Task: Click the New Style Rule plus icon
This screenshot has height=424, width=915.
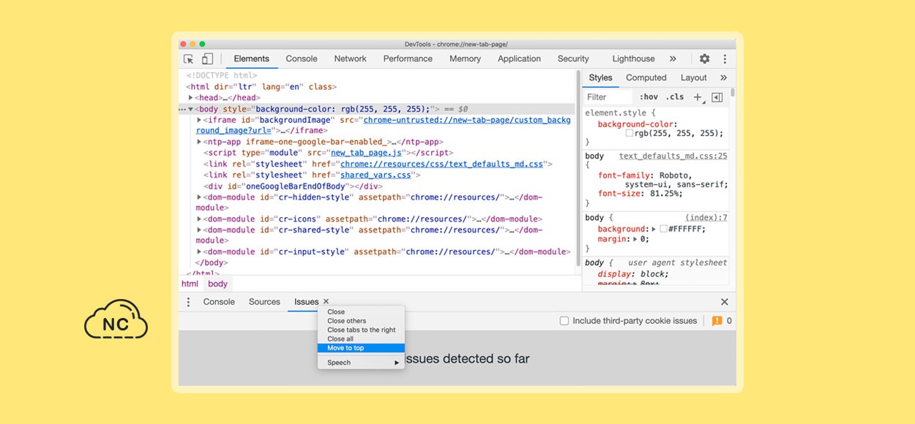Action: [698, 96]
